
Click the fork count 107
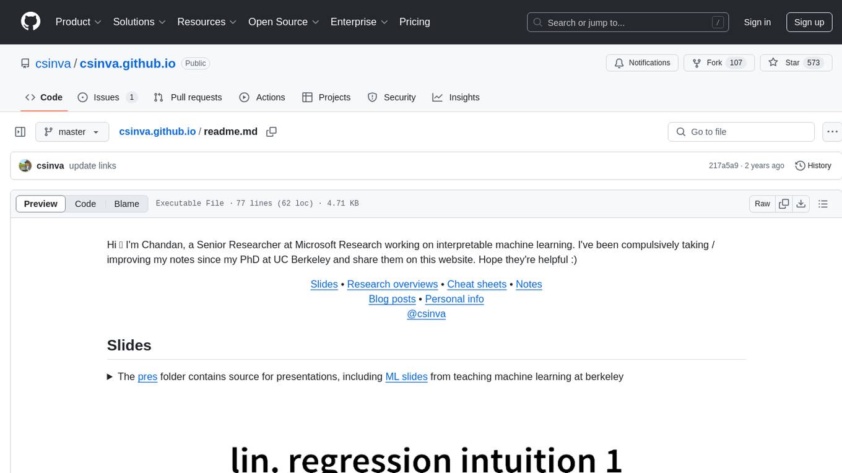coord(736,63)
